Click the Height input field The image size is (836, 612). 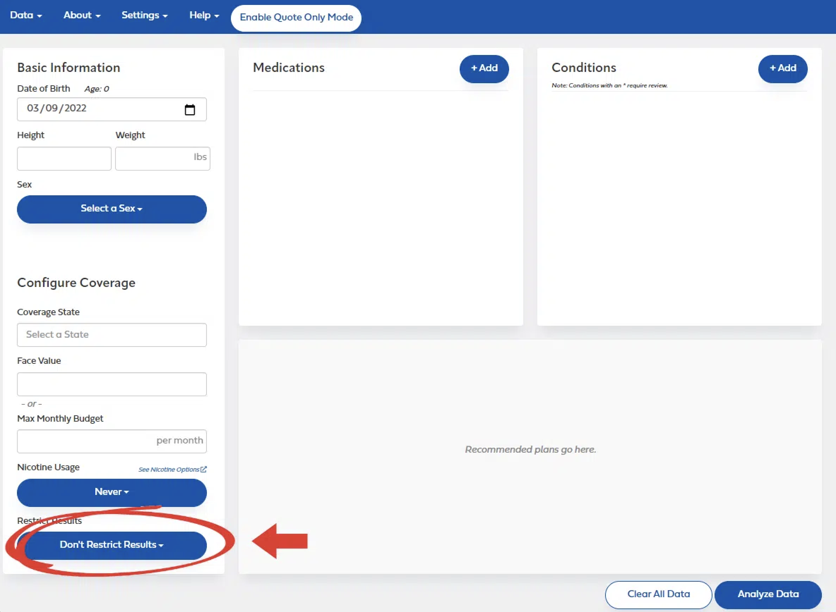(x=64, y=159)
